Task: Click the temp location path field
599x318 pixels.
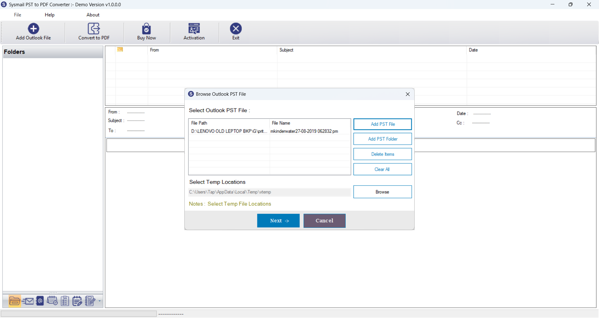Action: (x=270, y=192)
